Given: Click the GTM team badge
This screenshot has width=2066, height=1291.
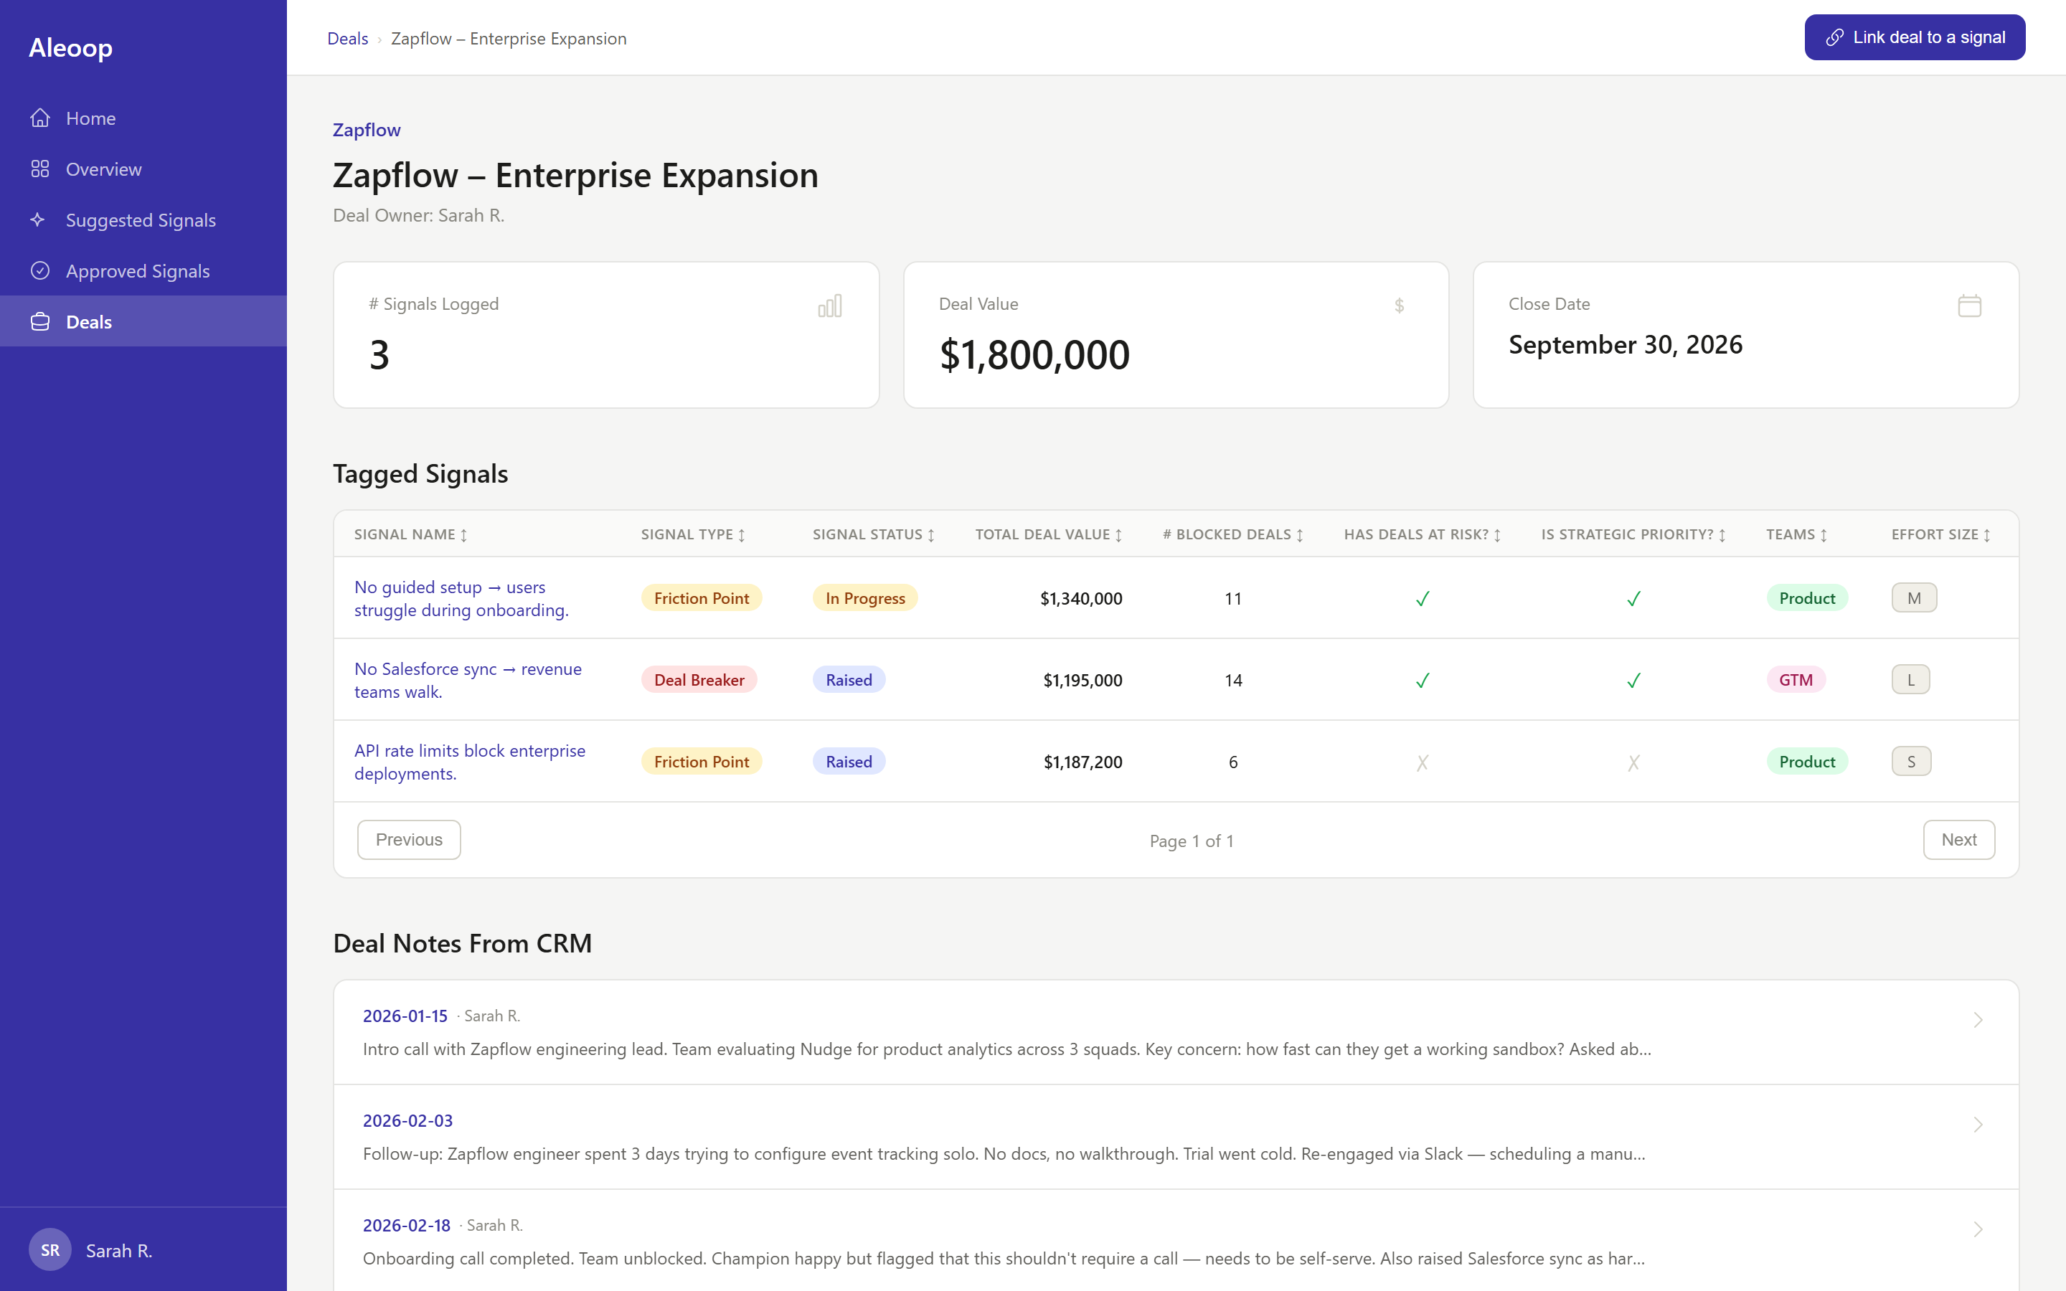Looking at the screenshot, I should (x=1796, y=680).
